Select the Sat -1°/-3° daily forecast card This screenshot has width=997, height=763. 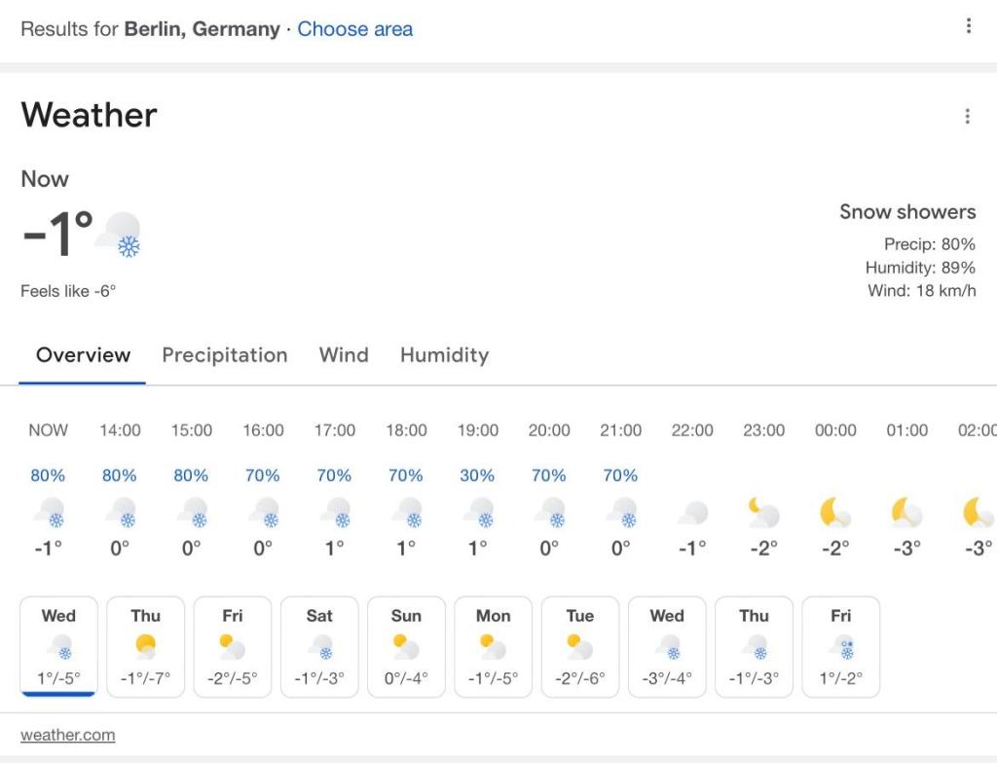click(319, 646)
